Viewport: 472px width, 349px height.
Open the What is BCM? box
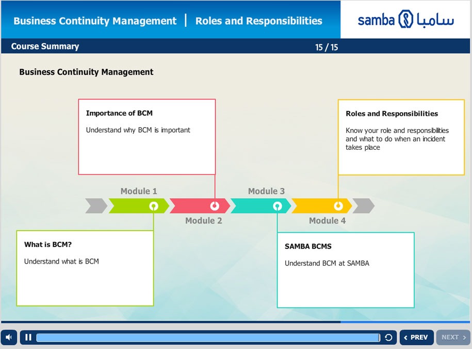(x=85, y=268)
